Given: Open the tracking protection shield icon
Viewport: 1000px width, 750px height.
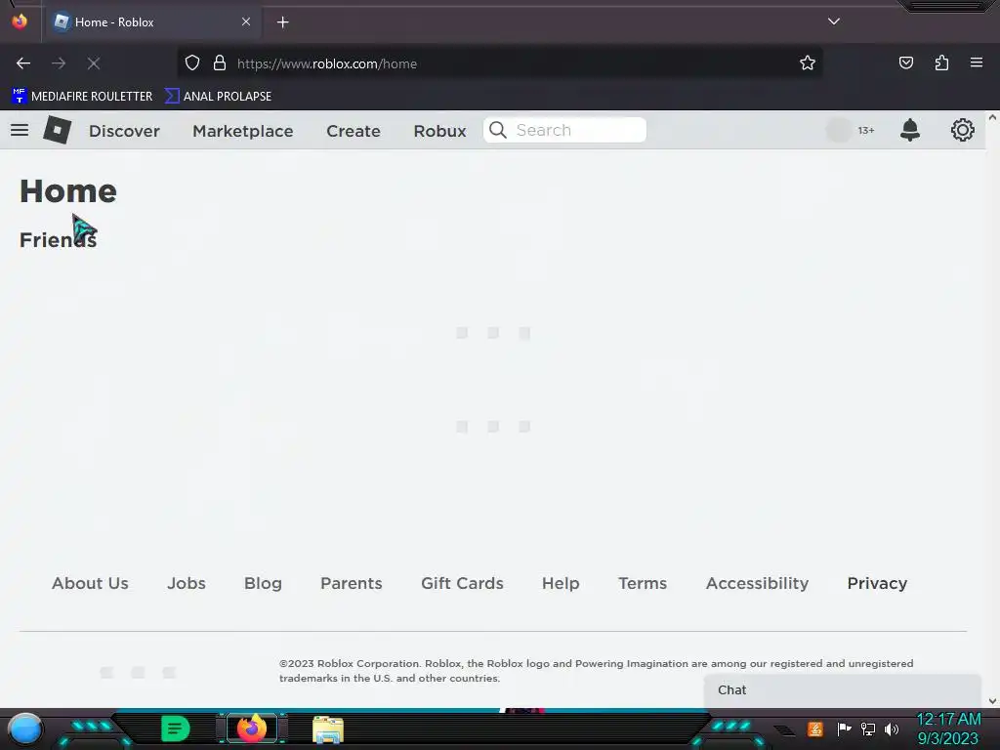Looking at the screenshot, I should click(192, 62).
